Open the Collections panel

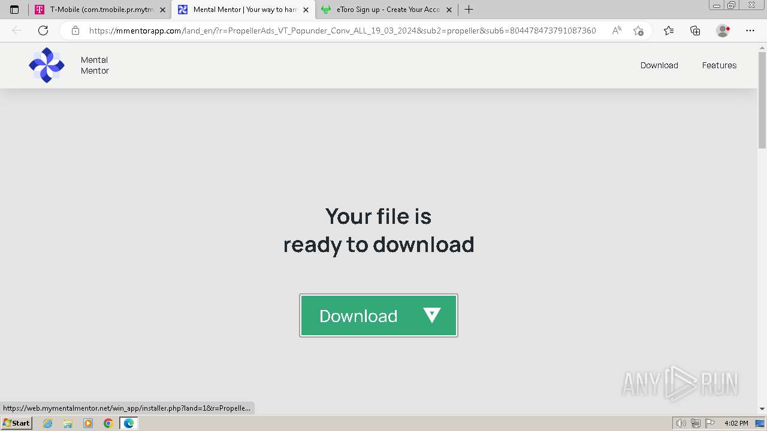pyautogui.click(x=695, y=31)
